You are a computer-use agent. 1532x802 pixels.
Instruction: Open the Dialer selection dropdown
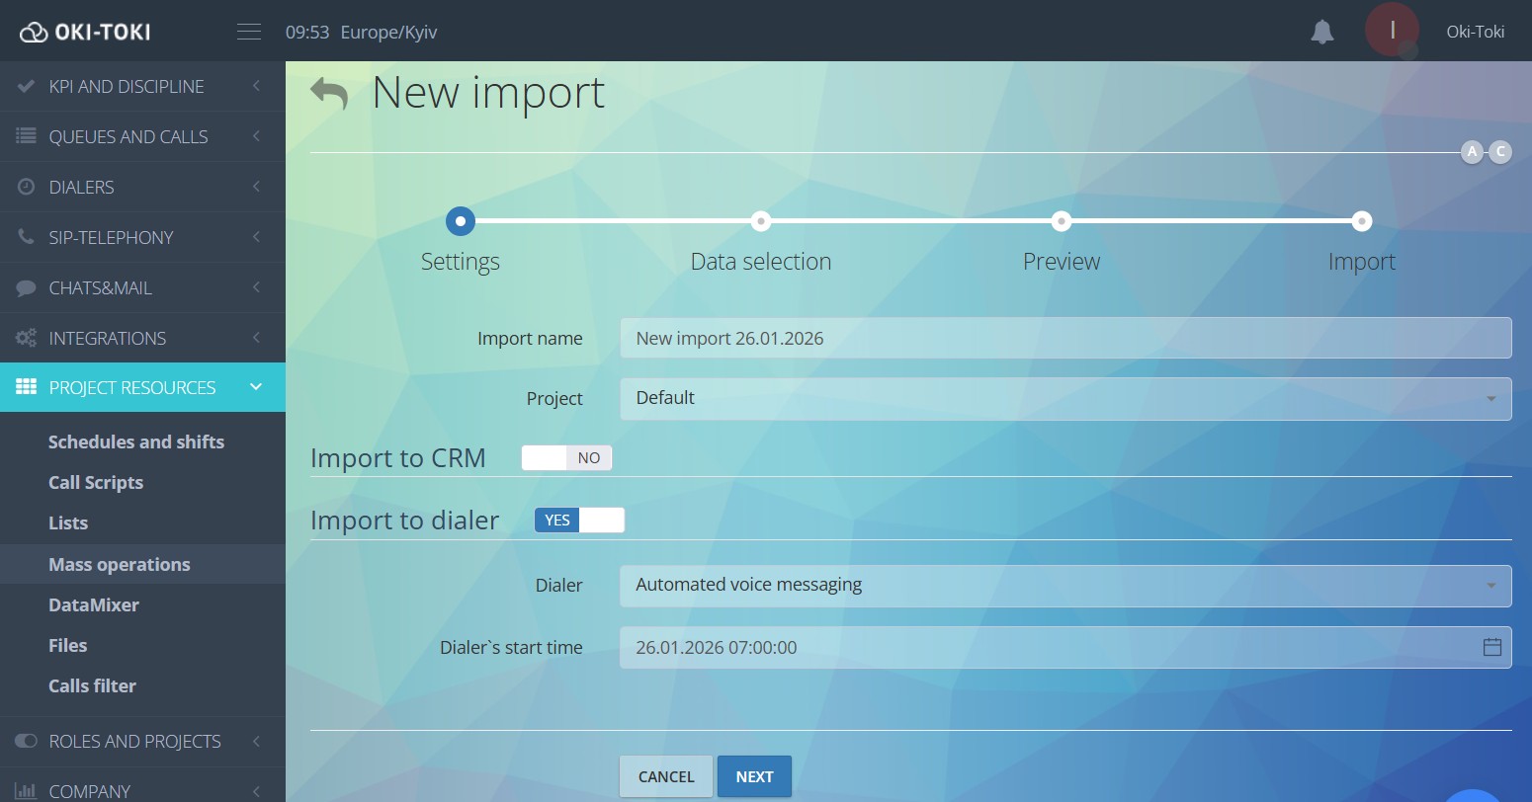1064,585
